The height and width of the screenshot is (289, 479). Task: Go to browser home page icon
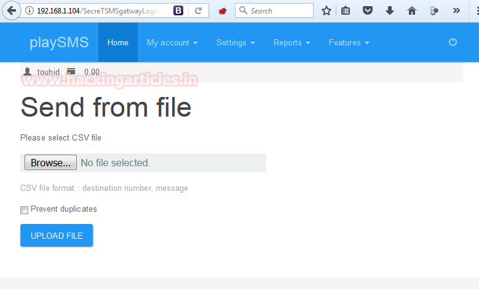tap(412, 10)
